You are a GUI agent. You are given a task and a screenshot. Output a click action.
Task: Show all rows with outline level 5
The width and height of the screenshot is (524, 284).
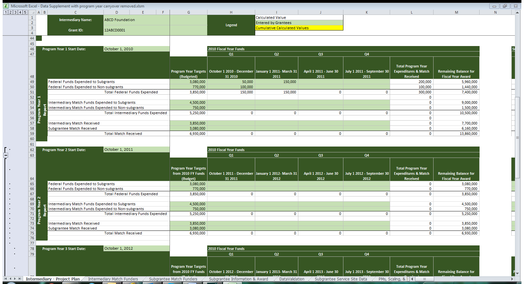tap(25, 12)
